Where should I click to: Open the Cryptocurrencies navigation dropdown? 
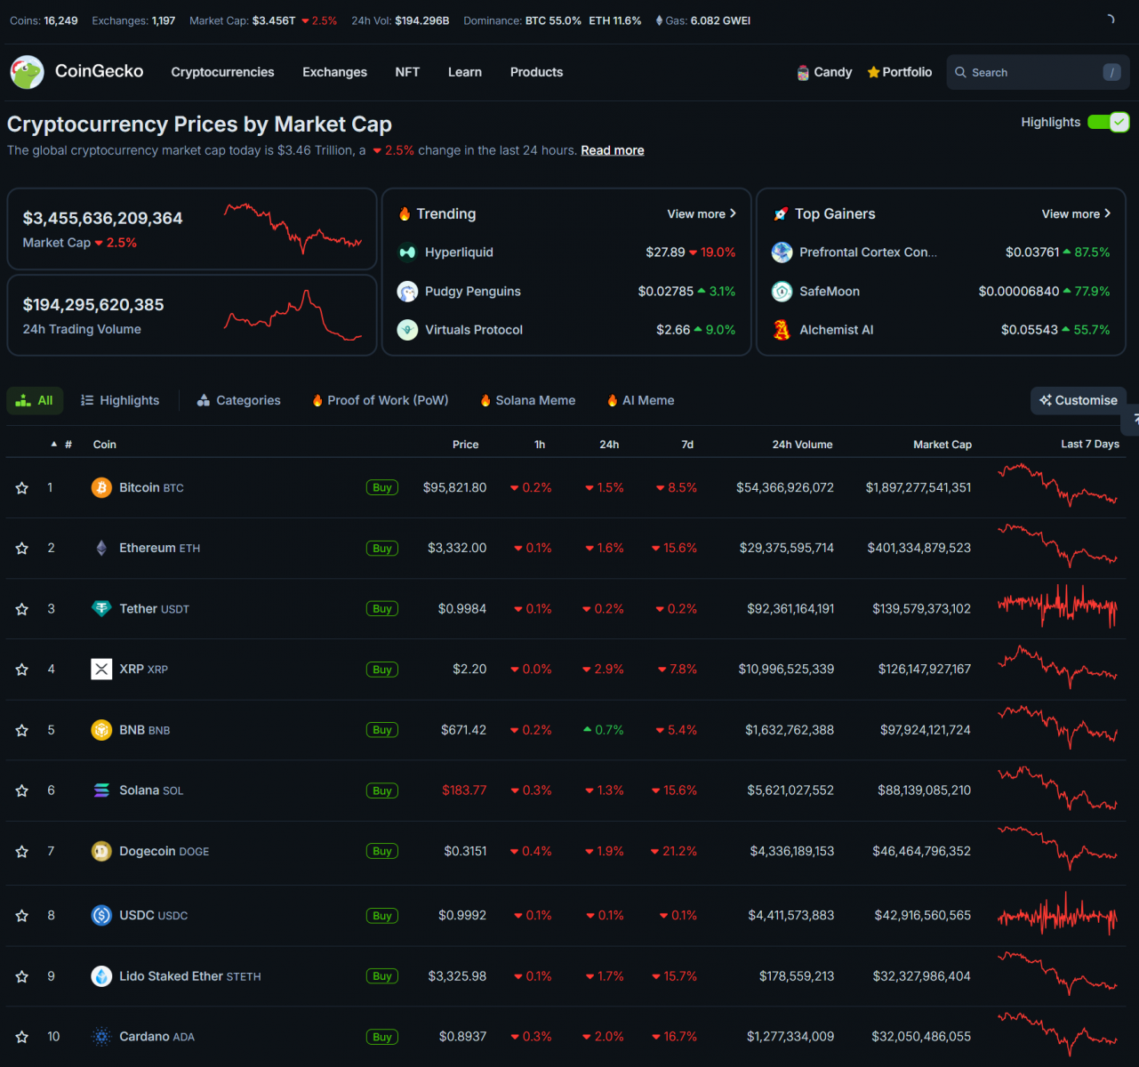tap(222, 72)
